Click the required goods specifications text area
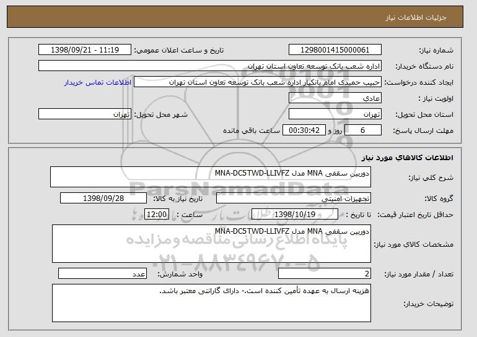Screen dimensions: 477x337 [x=211, y=244]
